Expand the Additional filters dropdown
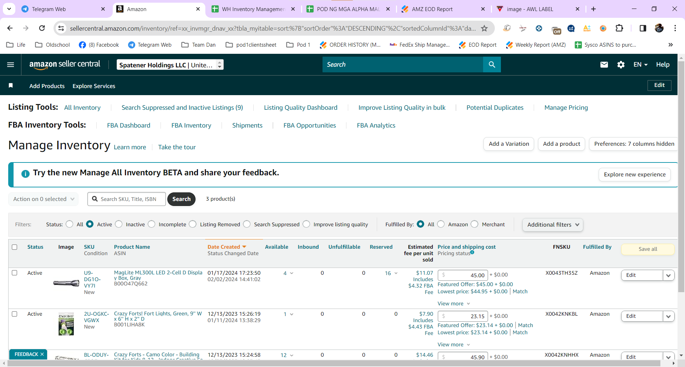 coord(553,224)
